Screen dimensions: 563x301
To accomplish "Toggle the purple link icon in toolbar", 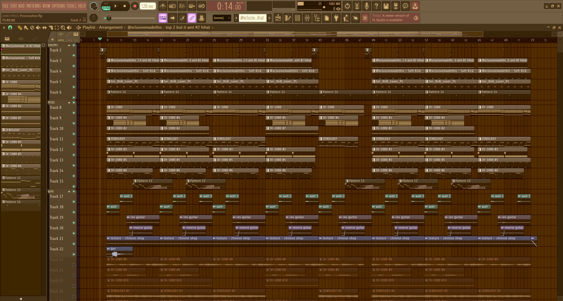I will point(192,18).
